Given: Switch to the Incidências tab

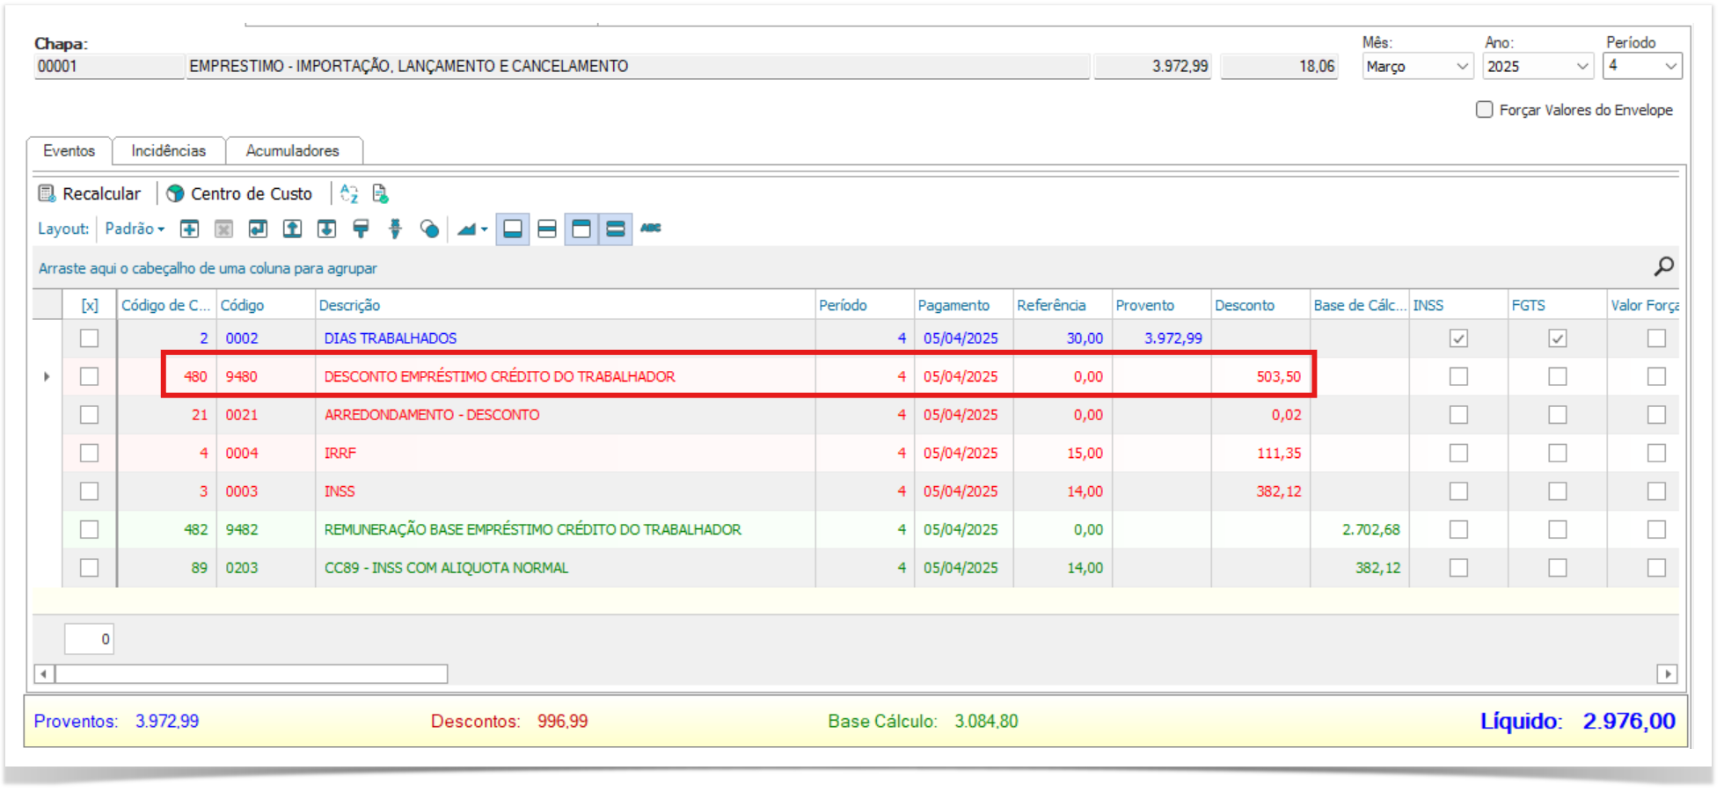Looking at the screenshot, I should point(168,150).
